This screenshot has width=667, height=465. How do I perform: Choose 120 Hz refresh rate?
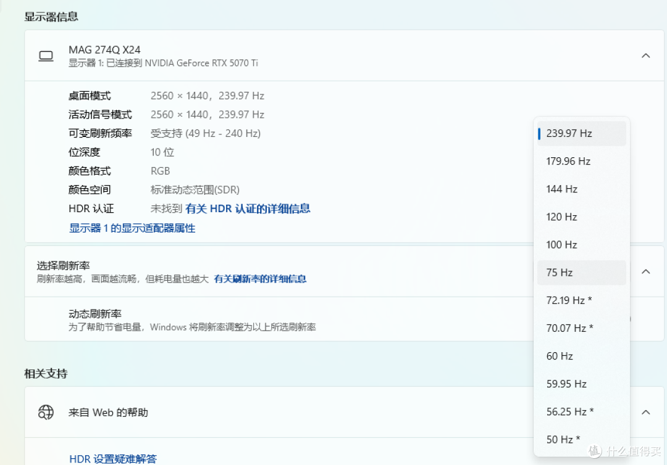coord(582,217)
